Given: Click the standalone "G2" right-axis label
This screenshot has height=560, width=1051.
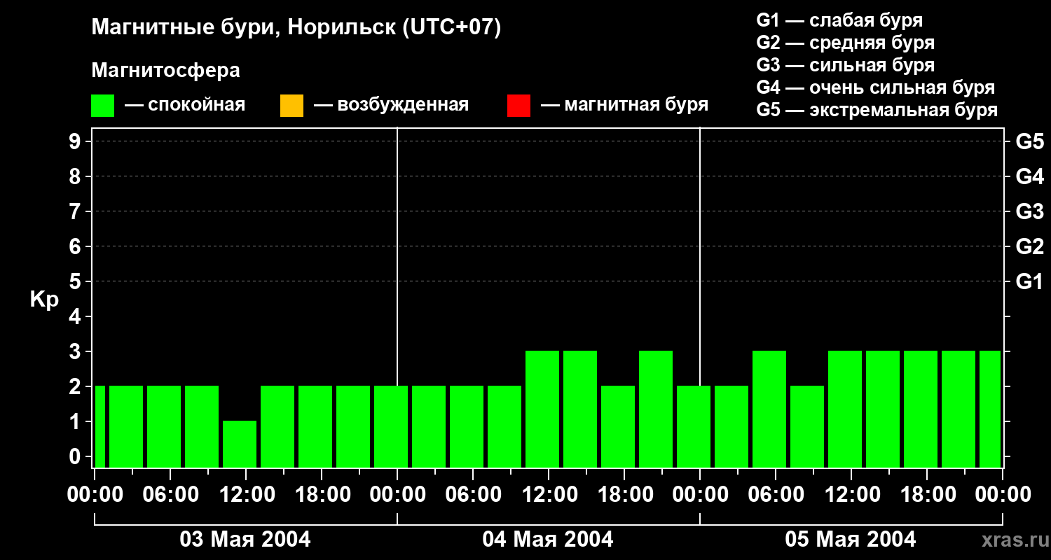Looking at the screenshot, I should pos(1029,246).
